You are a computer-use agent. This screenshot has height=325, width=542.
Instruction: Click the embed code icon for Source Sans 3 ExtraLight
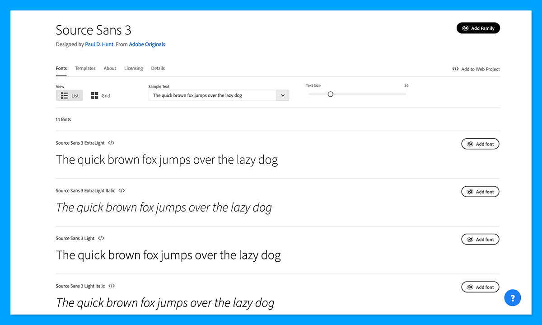coord(111,142)
